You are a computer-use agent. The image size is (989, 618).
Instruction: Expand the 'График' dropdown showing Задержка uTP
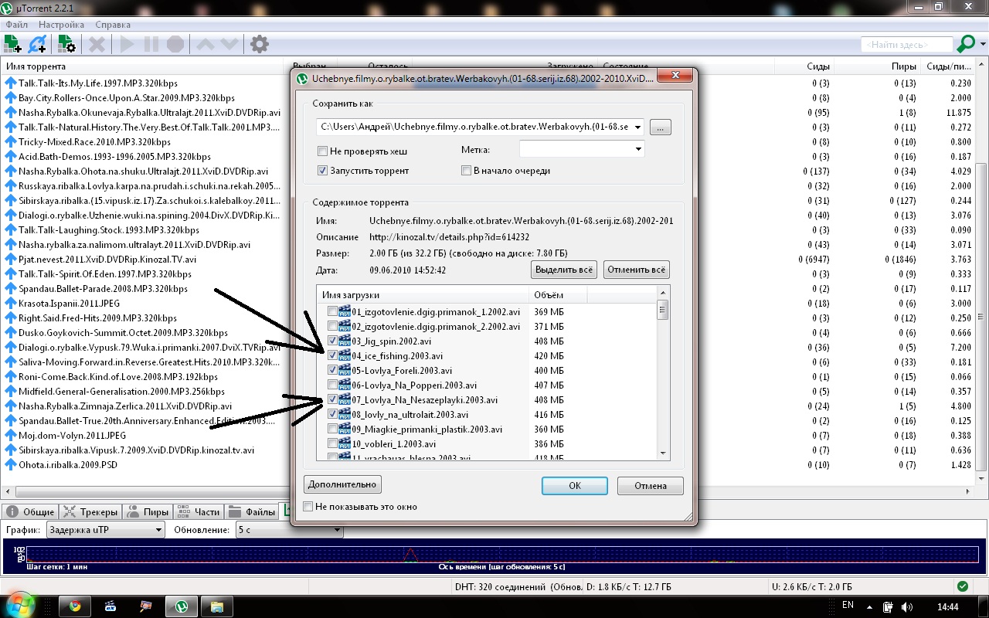click(x=105, y=530)
